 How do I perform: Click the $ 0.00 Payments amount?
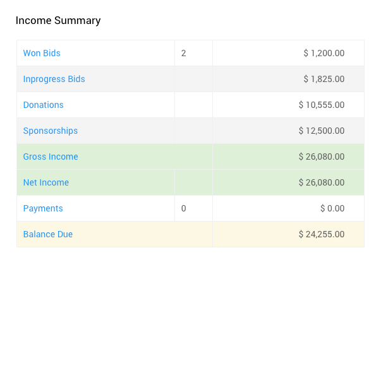pos(332,208)
